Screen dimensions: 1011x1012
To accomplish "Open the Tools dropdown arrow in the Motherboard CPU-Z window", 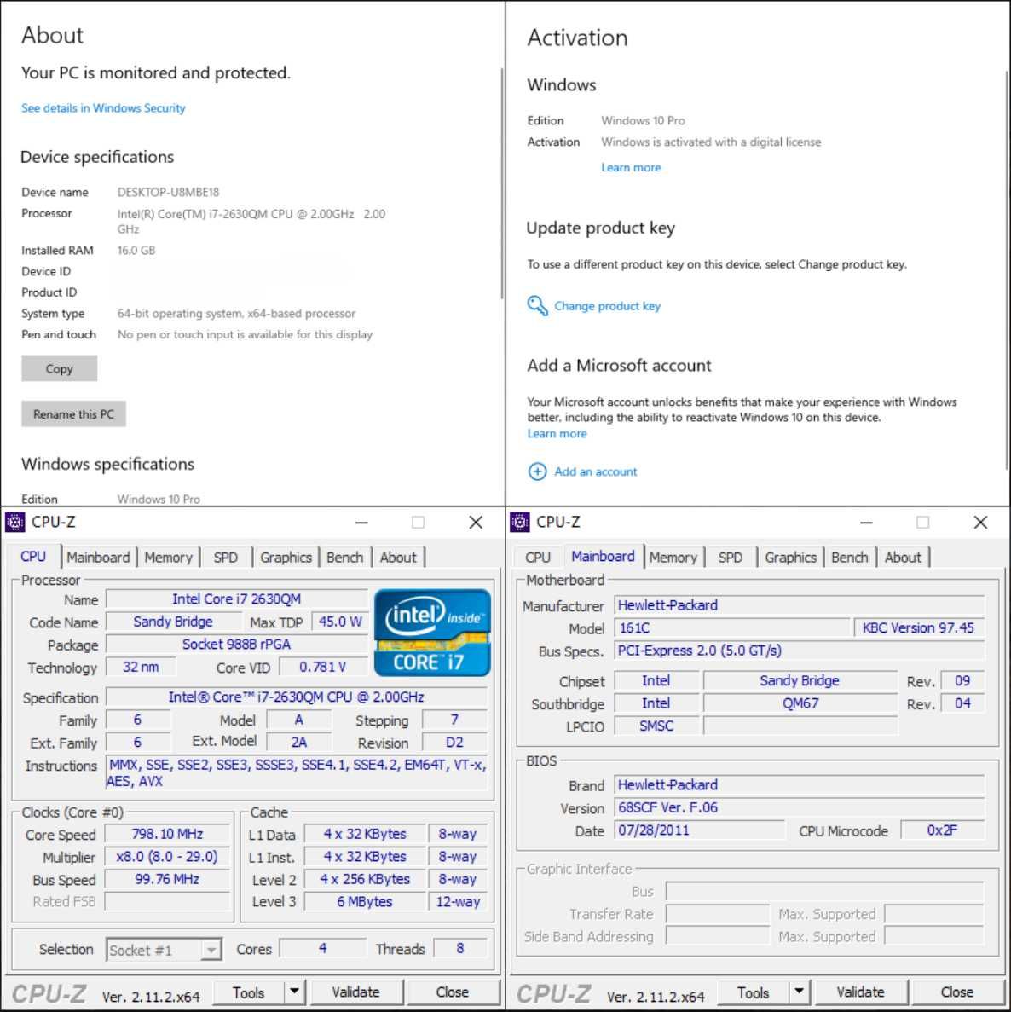I will pos(800,992).
